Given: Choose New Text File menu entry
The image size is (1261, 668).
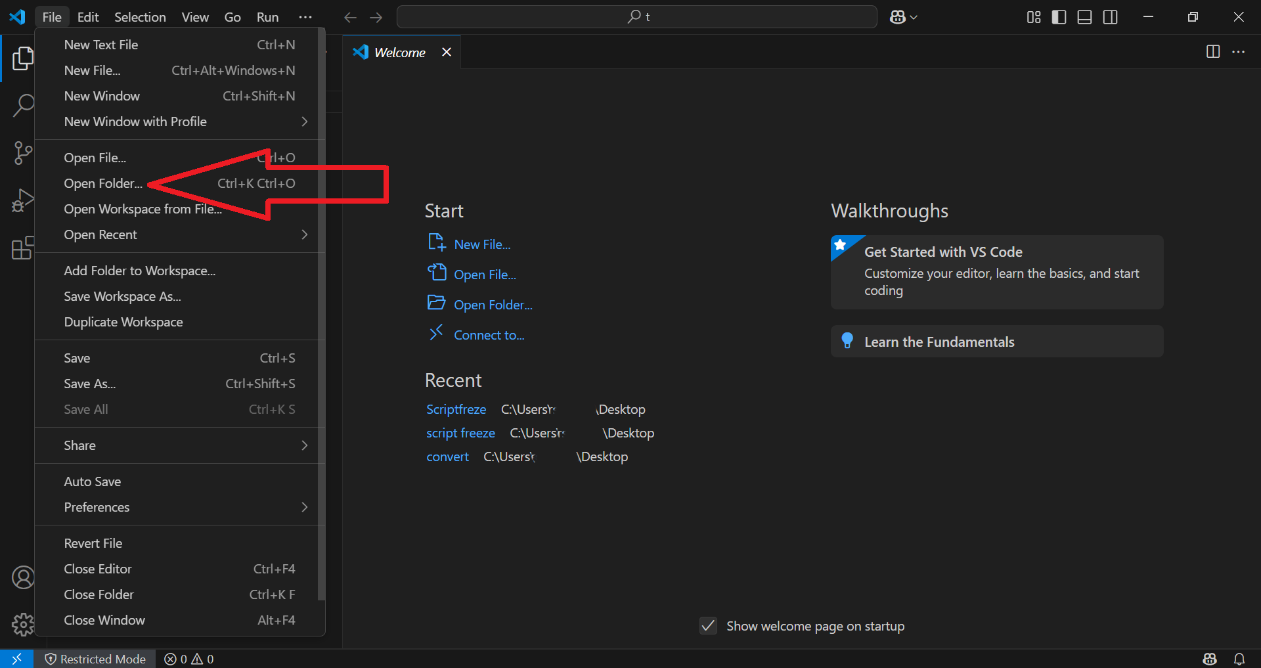Looking at the screenshot, I should tap(179, 45).
